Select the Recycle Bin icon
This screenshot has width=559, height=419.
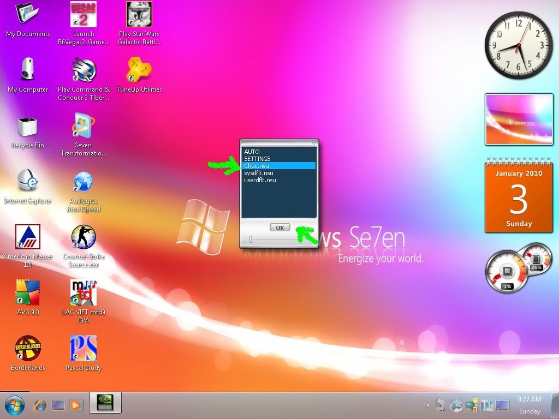point(28,132)
